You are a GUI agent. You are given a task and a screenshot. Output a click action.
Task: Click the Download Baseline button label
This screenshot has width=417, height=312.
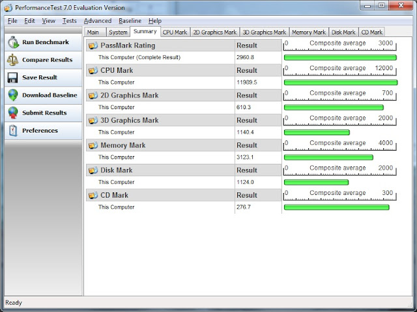[50, 95]
